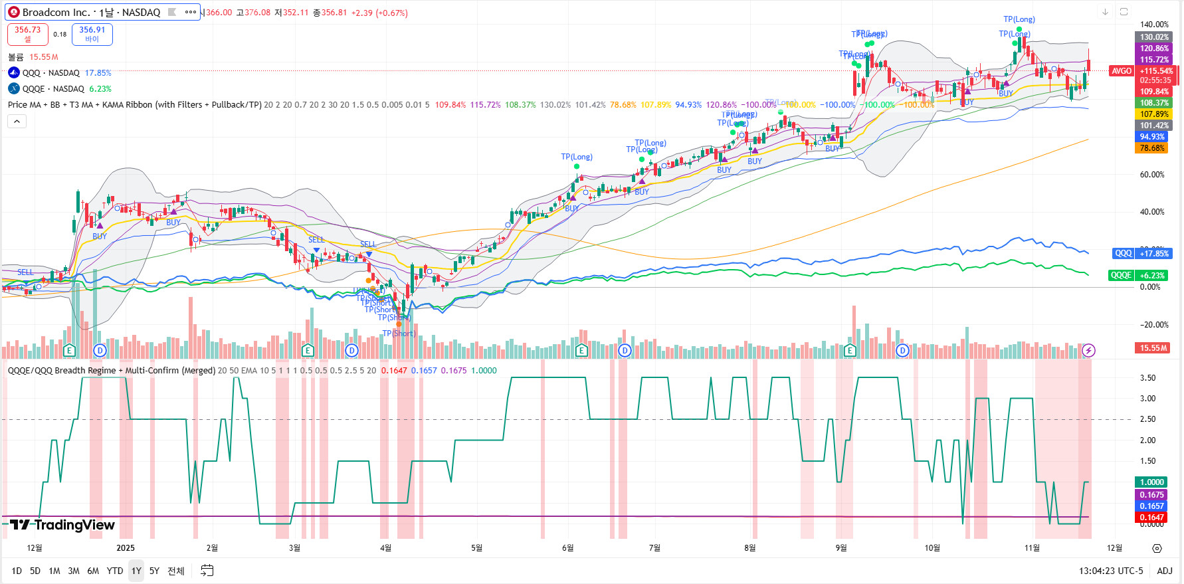The width and height of the screenshot is (1184, 584).
Task: Click the blue 356.91 buy button
Action: point(92,34)
